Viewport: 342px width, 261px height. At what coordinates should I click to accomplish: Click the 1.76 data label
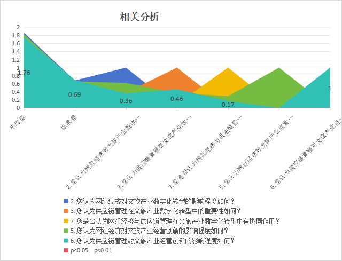(24, 73)
